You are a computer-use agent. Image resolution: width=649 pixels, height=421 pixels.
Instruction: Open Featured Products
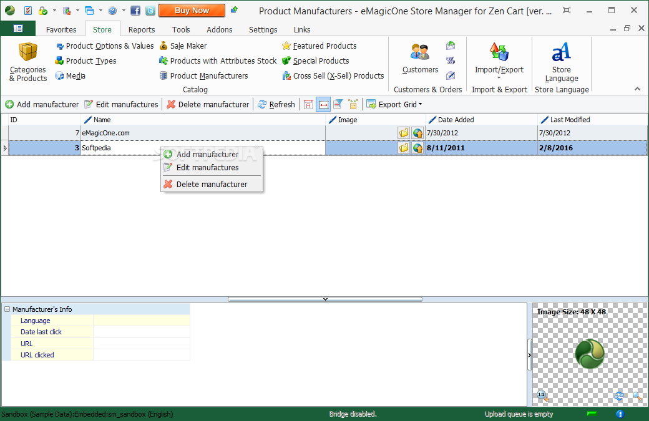[x=319, y=46]
